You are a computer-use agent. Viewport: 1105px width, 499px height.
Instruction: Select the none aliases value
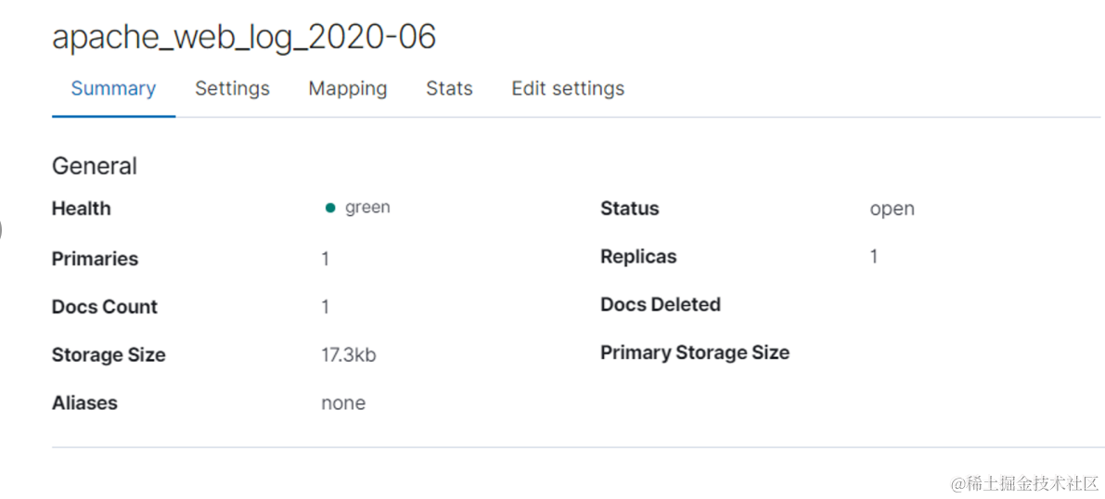click(343, 403)
